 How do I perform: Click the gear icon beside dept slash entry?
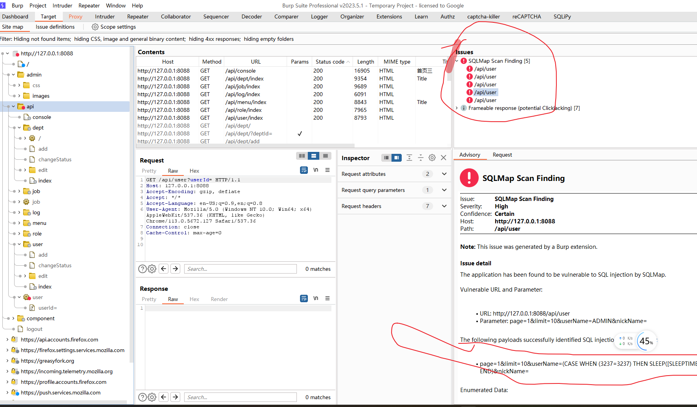(x=32, y=138)
